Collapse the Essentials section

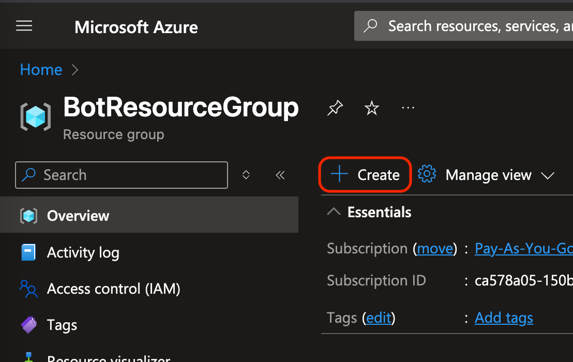334,212
